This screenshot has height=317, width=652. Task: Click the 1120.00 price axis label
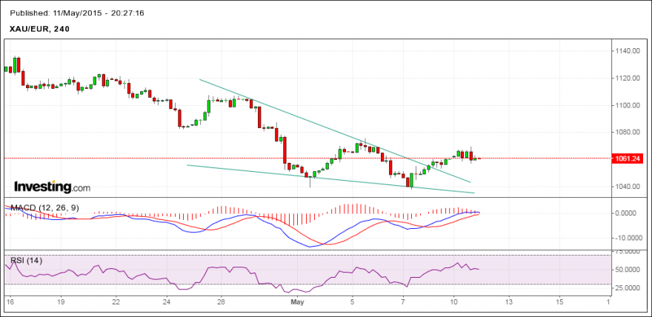pyautogui.click(x=628, y=78)
